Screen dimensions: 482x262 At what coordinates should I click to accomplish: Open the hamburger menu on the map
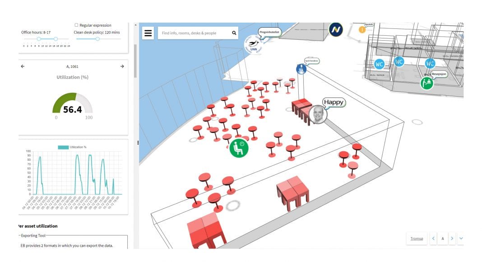(148, 33)
